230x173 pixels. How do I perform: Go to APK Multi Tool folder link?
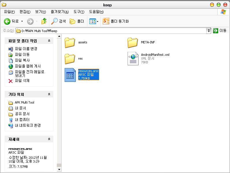(x=24, y=102)
